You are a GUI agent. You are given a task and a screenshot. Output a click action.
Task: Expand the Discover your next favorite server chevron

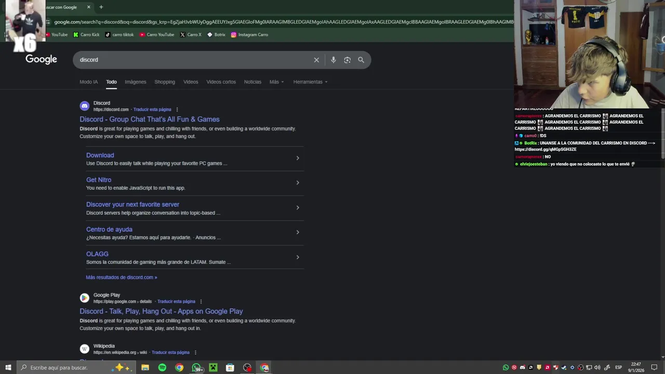click(x=298, y=208)
